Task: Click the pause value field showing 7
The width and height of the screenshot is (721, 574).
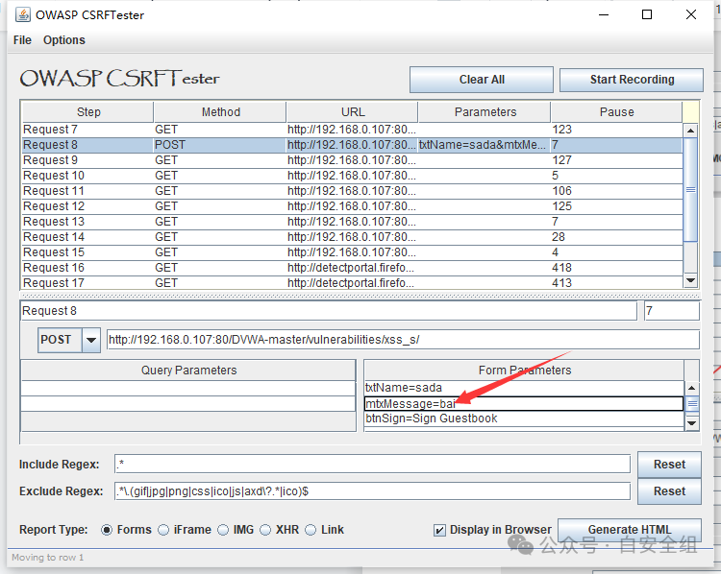Action: [x=672, y=311]
